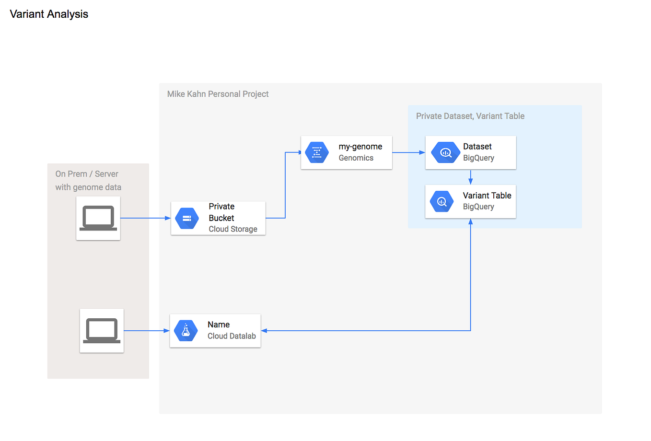Image resolution: width=651 pixels, height=441 pixels.
Task: Click the Dataset BigQuery card
Action: pos(470,152)
